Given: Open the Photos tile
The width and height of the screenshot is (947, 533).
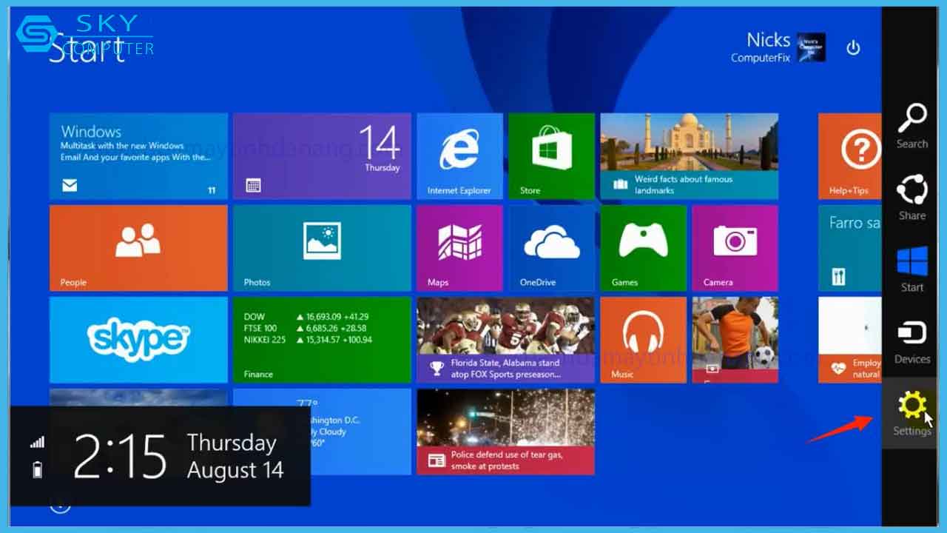Looking at the screenshot, I should (322, 248).
